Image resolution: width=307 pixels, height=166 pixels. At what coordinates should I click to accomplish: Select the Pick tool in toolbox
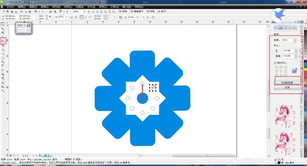click(x=2, y=24)
